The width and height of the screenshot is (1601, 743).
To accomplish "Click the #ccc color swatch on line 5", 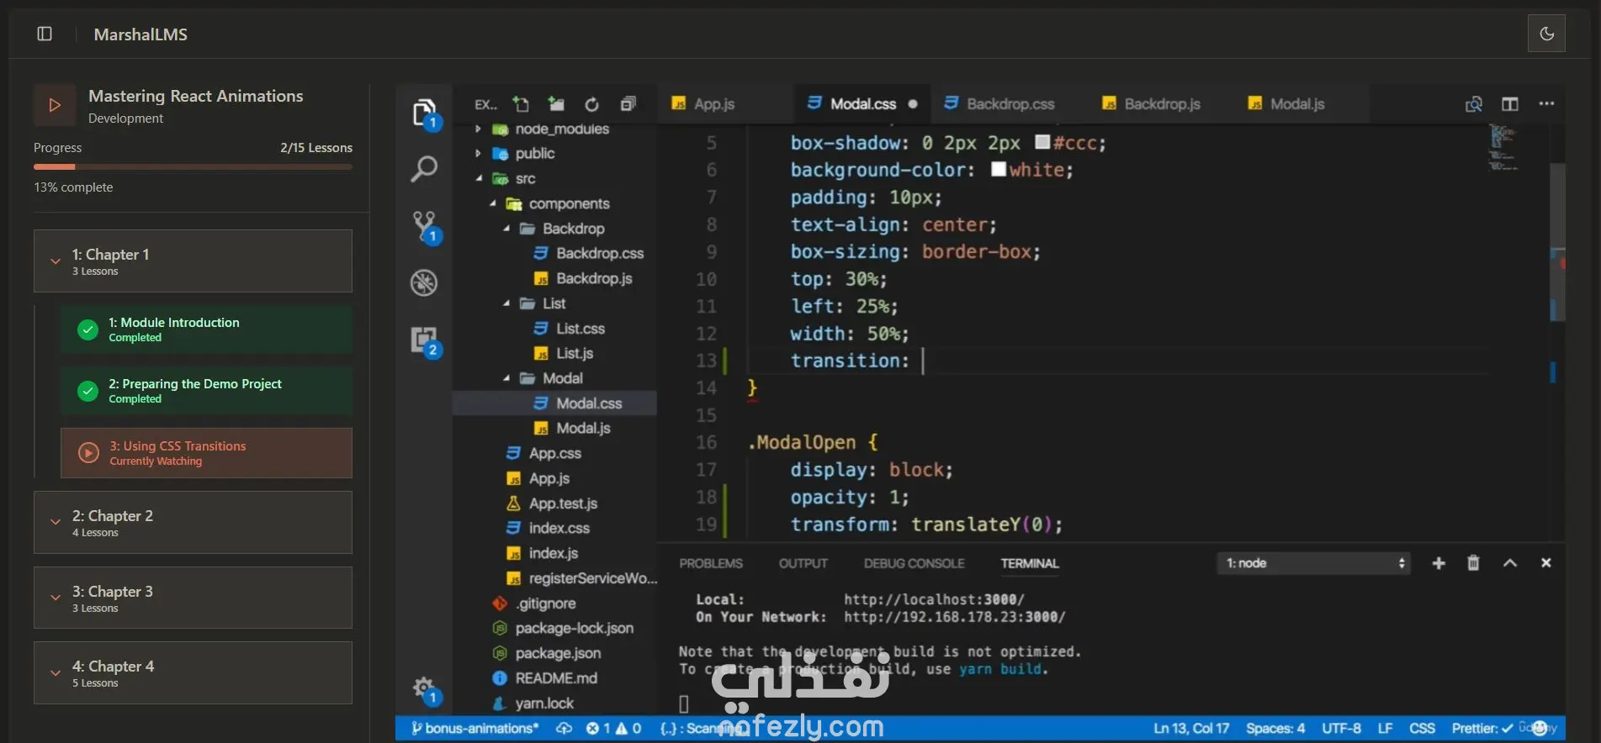I will point(1042,142).
